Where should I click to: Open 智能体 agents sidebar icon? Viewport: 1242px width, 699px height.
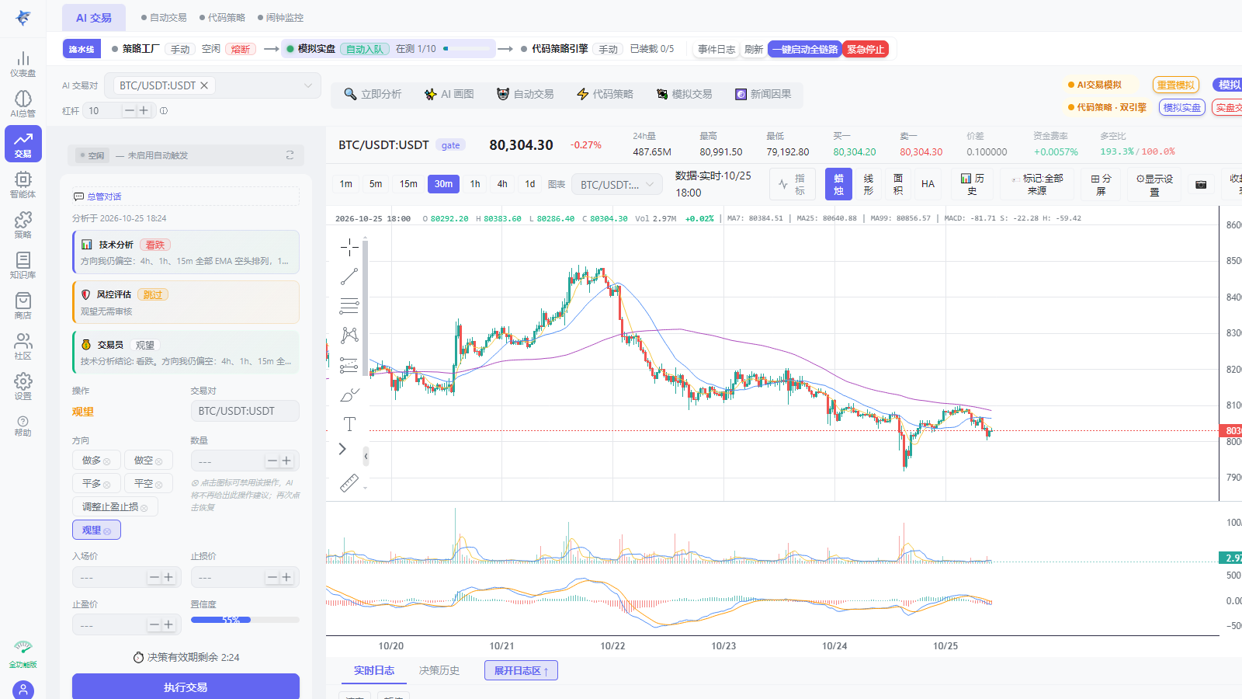click(x=23, y=185)
